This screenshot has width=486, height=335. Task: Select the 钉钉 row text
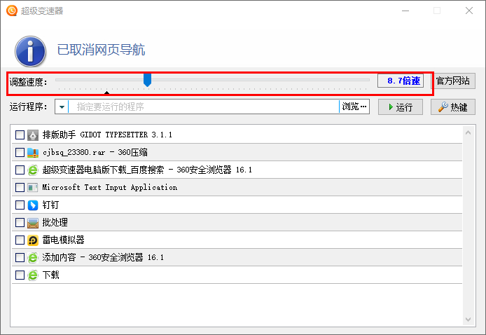50,205
